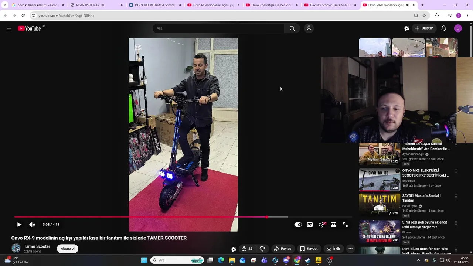Download the video with the İndir button
Viewport: 473px width, 266px height.
point(333,249)
